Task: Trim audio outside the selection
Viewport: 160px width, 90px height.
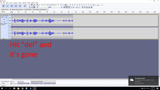Action: (x=71, y=7)
